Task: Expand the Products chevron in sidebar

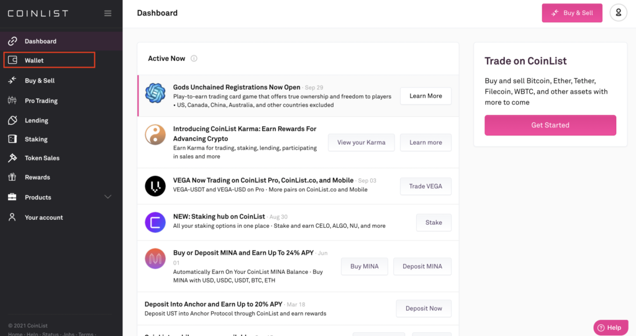Action: click(x=107, y=197)
